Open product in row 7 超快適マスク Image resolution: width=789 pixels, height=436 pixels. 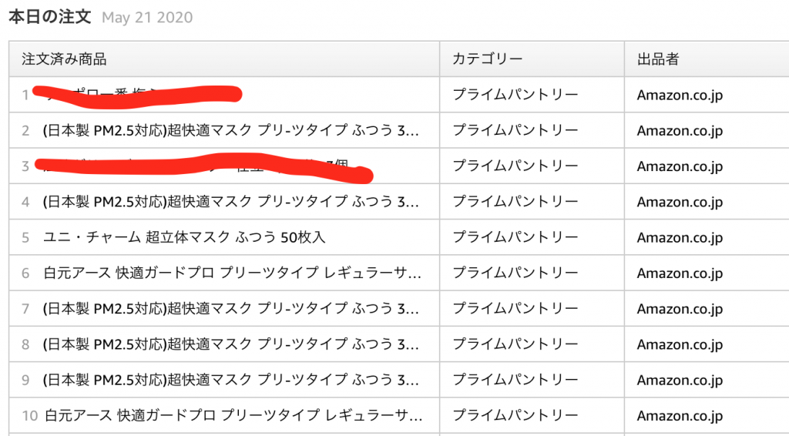231,308
